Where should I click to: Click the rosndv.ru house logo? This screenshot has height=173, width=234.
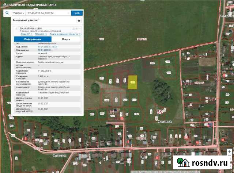(x=182, y=161)
